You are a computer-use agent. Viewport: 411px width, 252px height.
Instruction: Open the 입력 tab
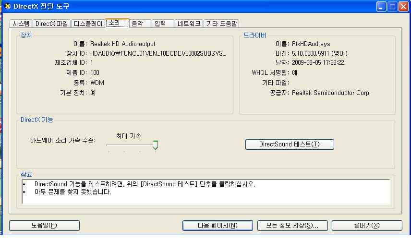163,24
